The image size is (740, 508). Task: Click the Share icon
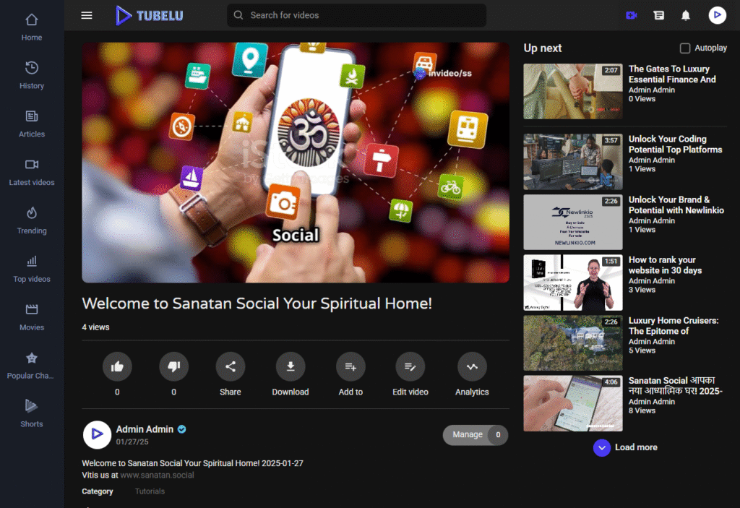pyautogui.click(x=231, y=366)
